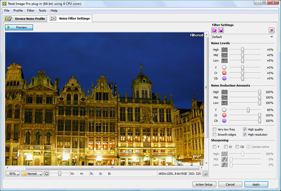281x191 pixels.
Task: Click the Mid noise level pattern icon
Action: (224, 55)
